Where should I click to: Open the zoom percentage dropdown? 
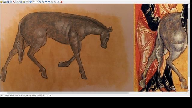tap(37, 2)
